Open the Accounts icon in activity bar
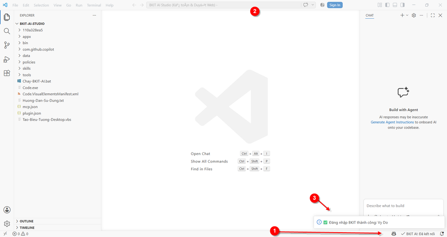This screenshot has height=237, width=447. coord(7,210)
